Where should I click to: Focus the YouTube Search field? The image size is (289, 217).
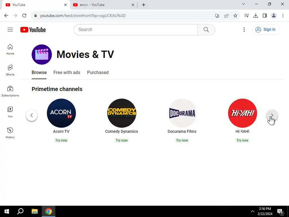pyautogui.click(x=136, y=29)
